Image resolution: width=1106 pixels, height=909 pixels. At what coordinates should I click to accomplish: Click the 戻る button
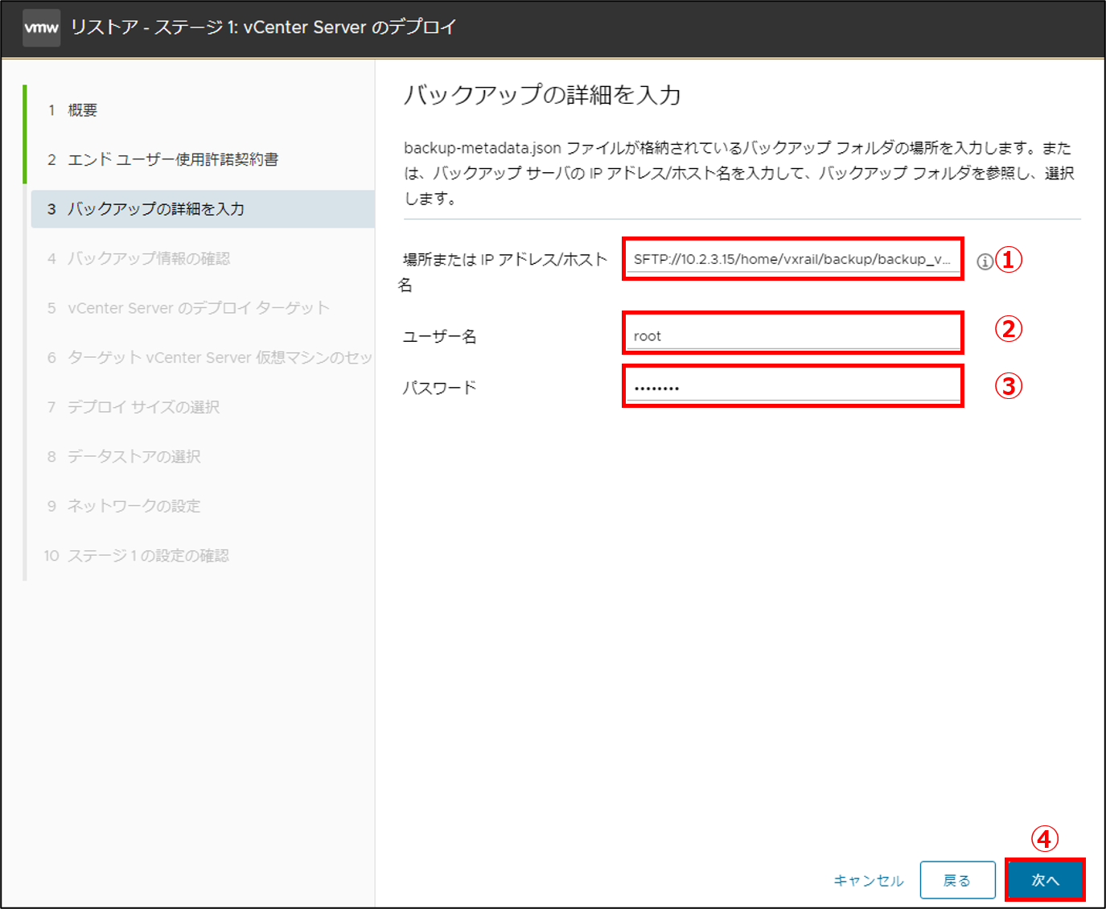[957, 880]
